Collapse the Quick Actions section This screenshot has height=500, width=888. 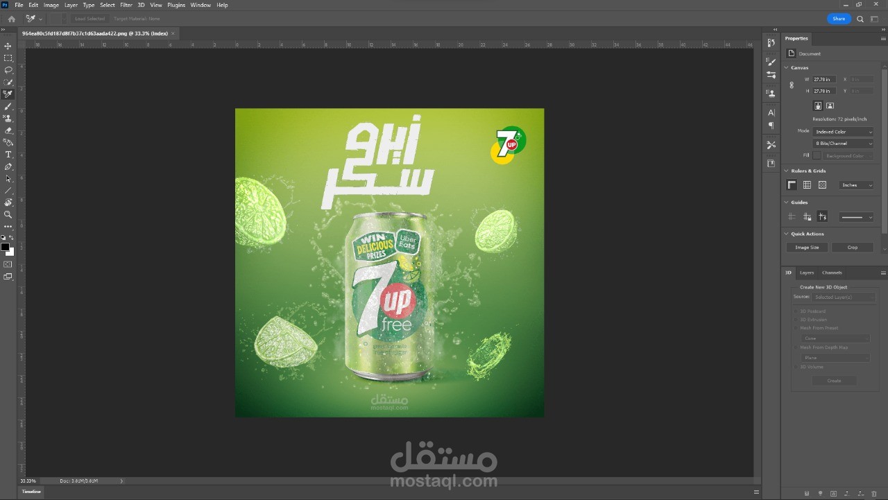click(787, 234)
